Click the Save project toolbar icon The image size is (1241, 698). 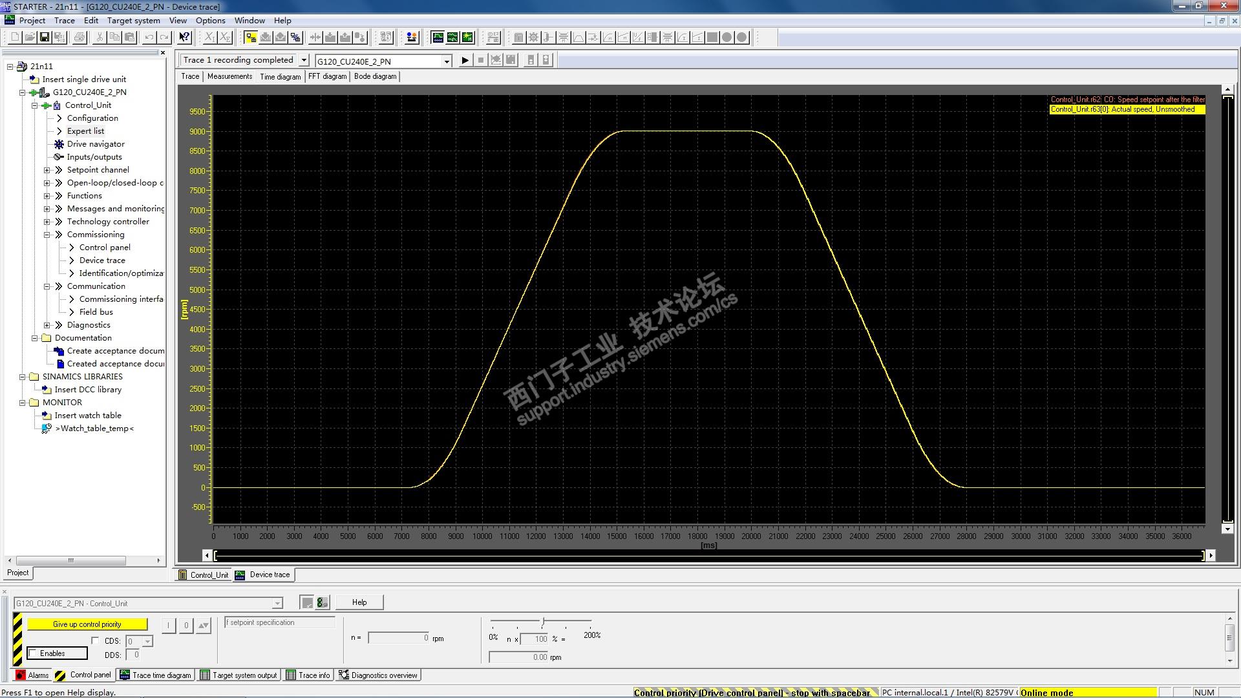(45, 37)
